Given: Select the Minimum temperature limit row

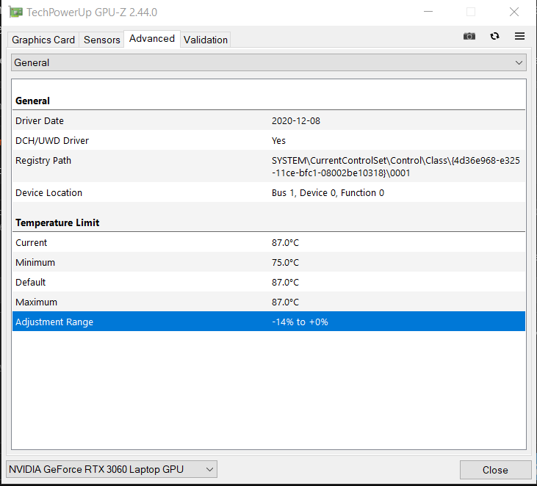Looking at the screenshot, I should [x=269, y=263].
